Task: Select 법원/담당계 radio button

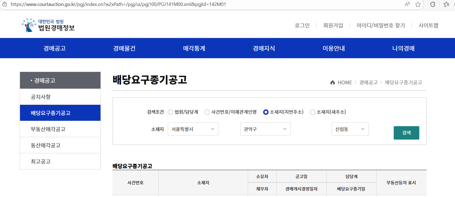Action: coord(170,112)
